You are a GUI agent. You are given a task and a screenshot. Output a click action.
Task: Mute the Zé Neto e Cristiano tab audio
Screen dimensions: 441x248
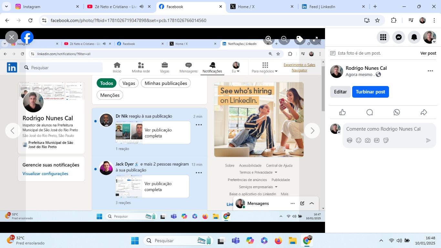[142, 6]
